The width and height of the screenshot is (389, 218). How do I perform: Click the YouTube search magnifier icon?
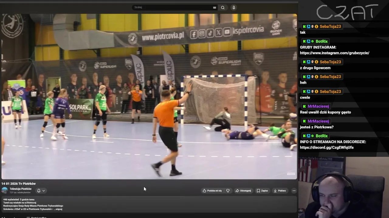(223, 8)
